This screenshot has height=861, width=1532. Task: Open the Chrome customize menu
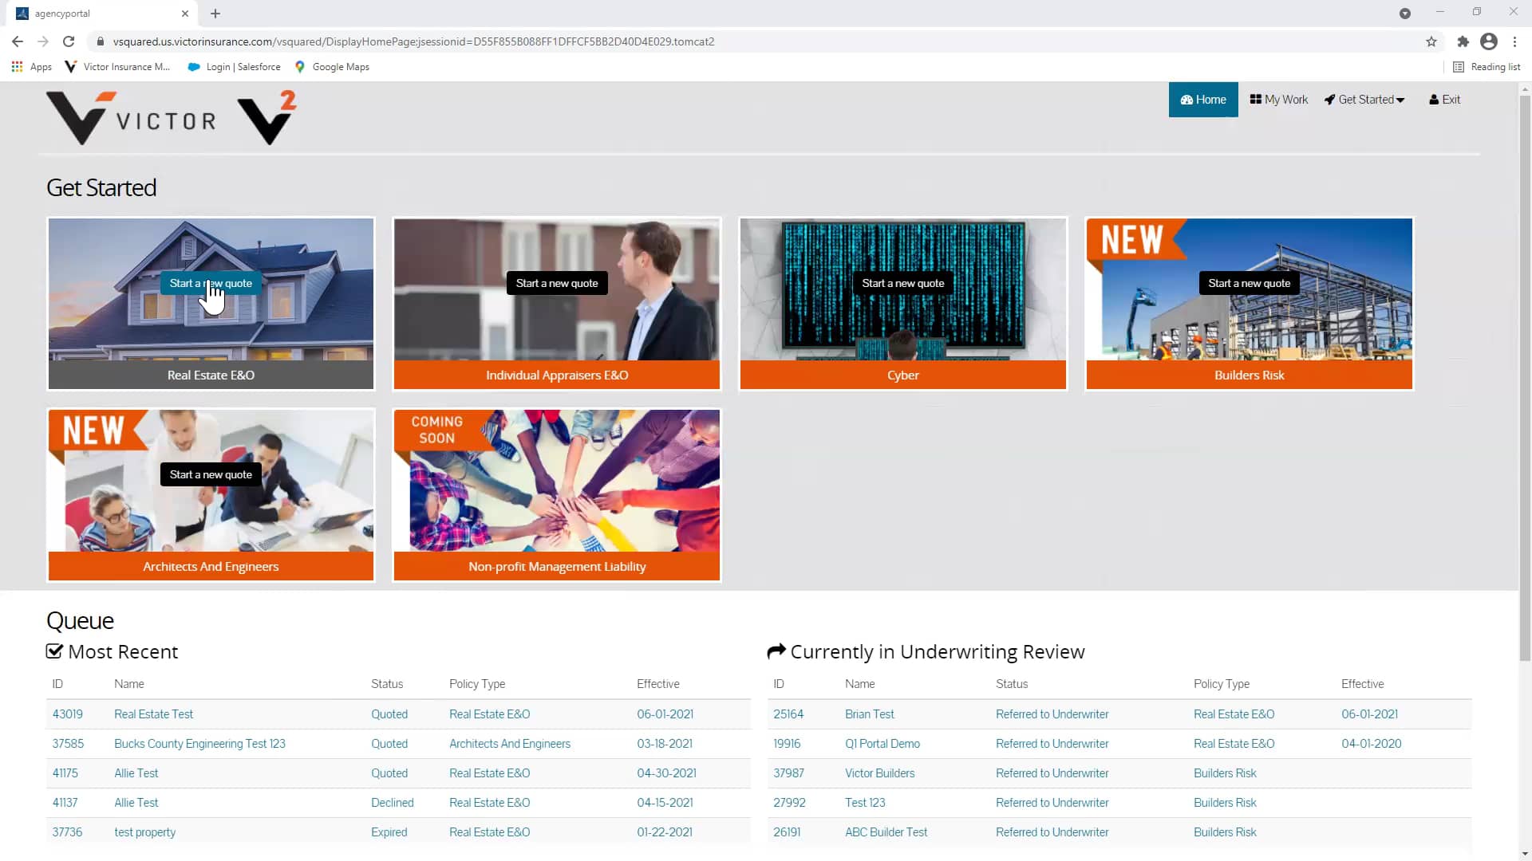[1515, 41]
